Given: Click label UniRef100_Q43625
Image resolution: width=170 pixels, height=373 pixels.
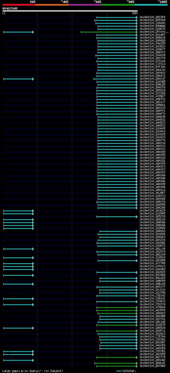Looking at the screenshot, I should point(152,210).
